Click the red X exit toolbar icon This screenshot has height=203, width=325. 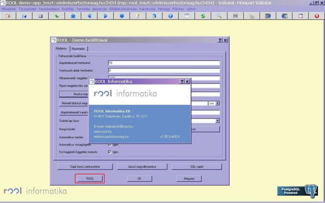pyautogui.click(x=316, y=16)
